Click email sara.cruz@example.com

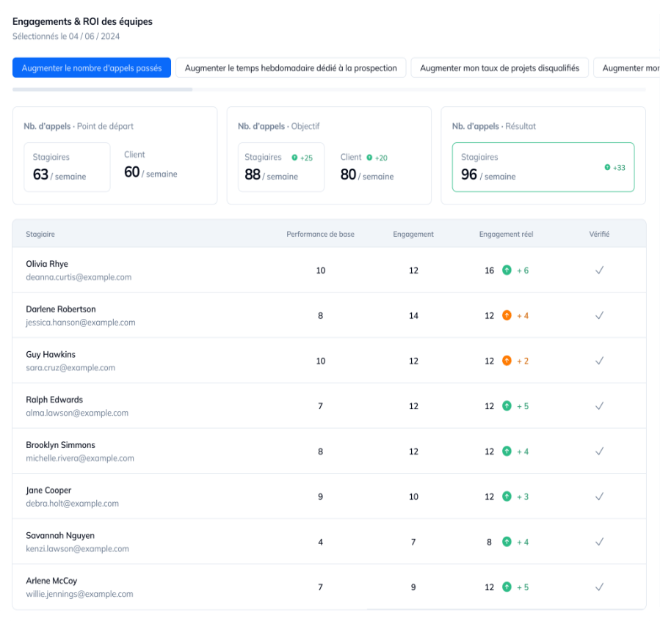pos(70,367)
